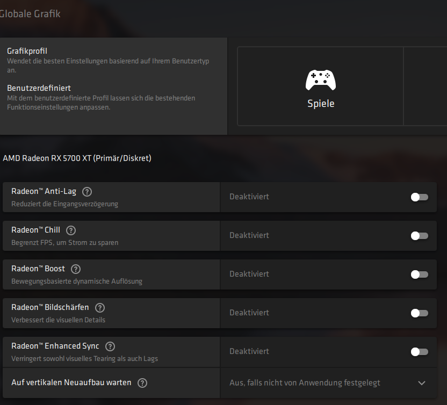
Task: Toggle Radeon Enhanced Sync on
Action: point(420,352)
